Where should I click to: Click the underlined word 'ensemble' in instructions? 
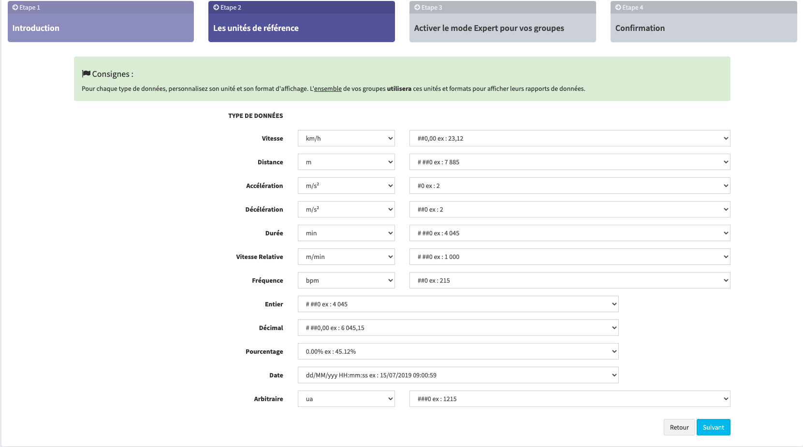point(328,88)
